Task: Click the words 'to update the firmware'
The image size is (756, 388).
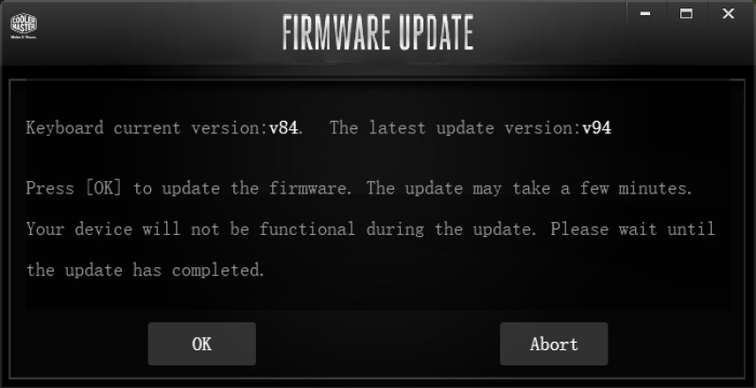Action: 242,188
